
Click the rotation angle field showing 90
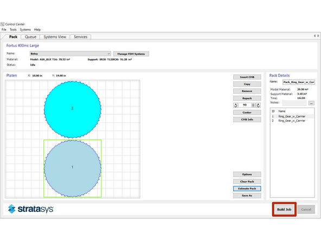245,105
